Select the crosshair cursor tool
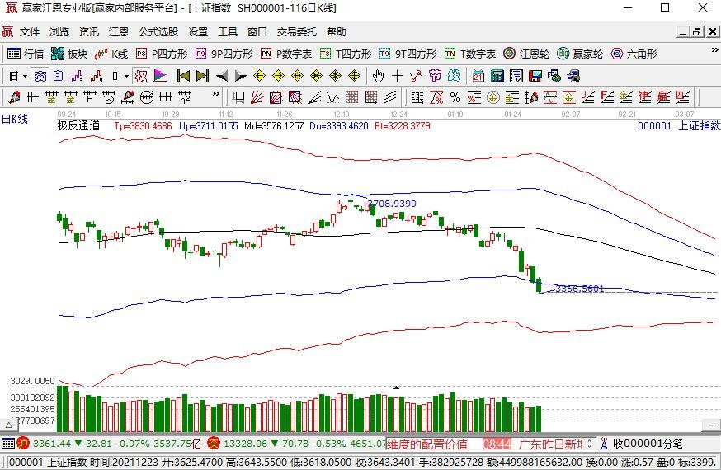 [398, 76]
